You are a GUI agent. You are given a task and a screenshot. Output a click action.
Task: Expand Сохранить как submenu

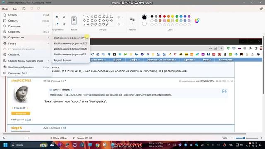(26, 37)
